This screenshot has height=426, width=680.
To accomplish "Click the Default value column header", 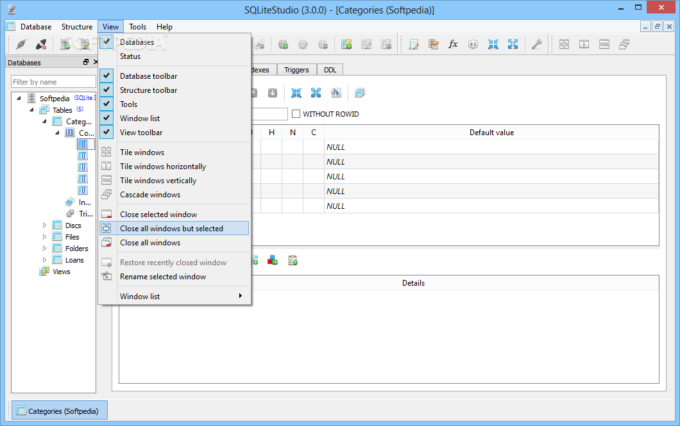I will click(x=491, y=133).
